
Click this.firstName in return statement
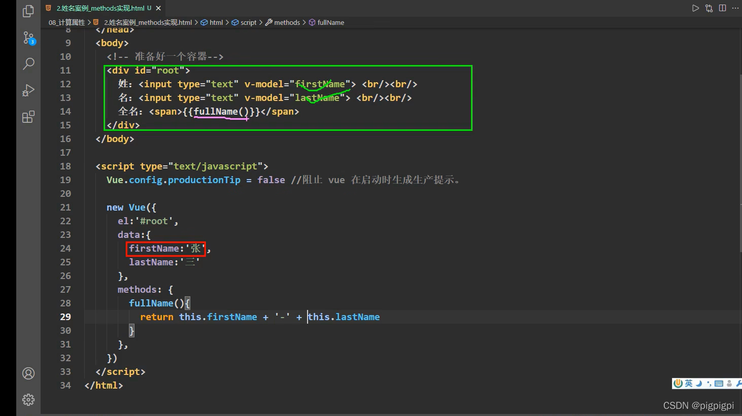click(218, 317)
